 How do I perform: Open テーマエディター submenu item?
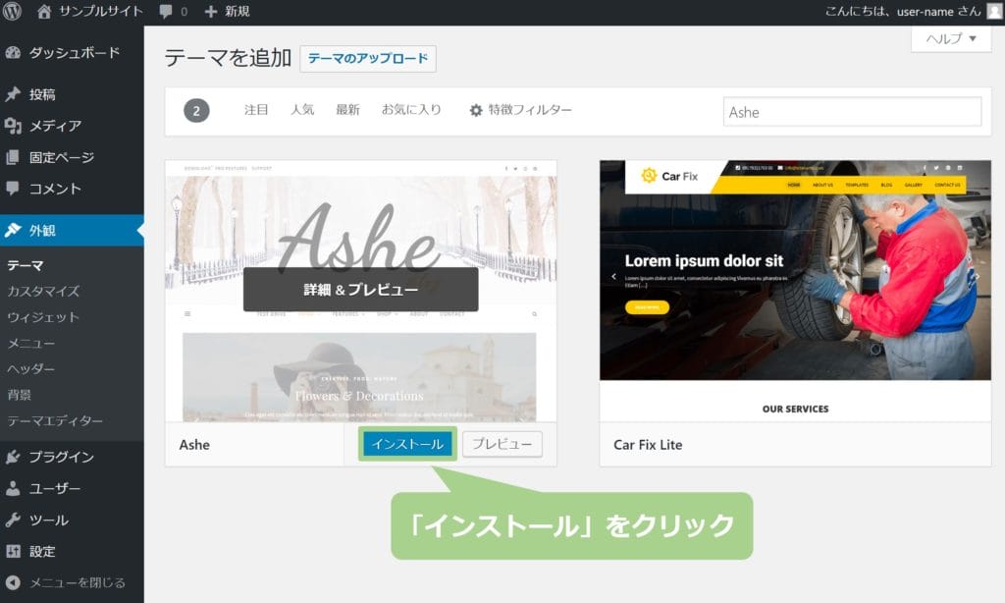pyautogui.click(x=55, y=420)
